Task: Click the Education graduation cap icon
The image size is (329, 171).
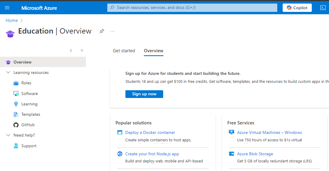Action: tap(10, 34)
